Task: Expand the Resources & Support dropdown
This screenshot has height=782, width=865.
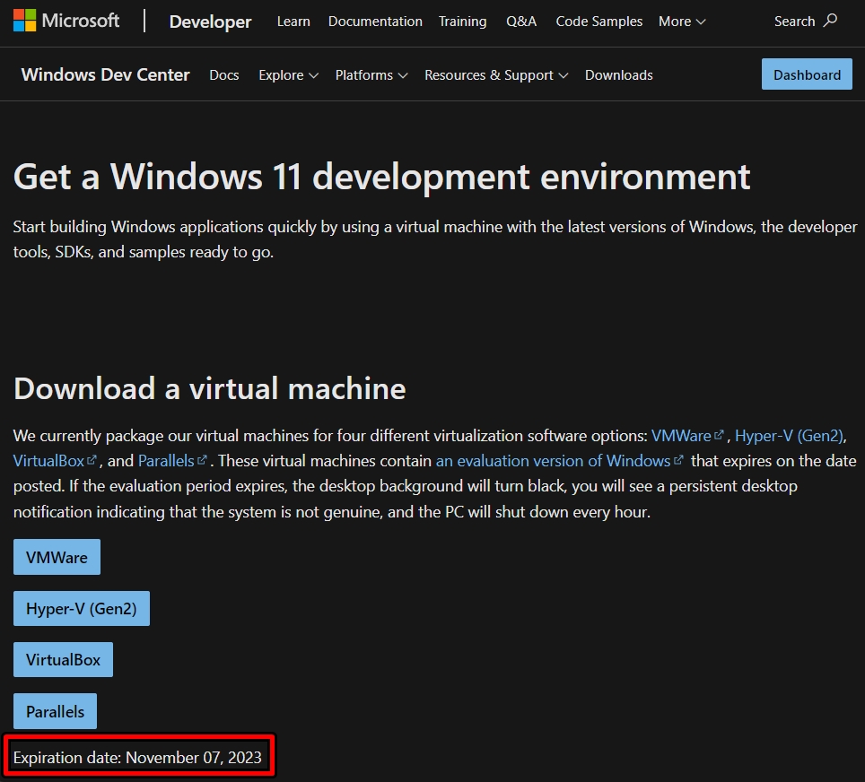Action: (496, 75)
